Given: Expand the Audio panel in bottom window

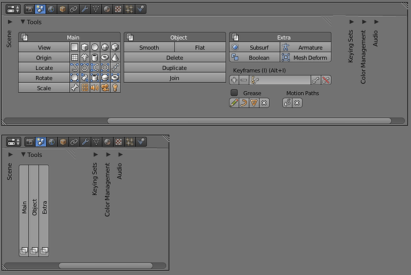Looking at the screenshot, I should [x=120, y=155].
